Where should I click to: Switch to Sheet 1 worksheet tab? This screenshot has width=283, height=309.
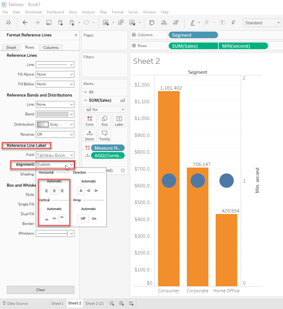[x=57, y=303]
